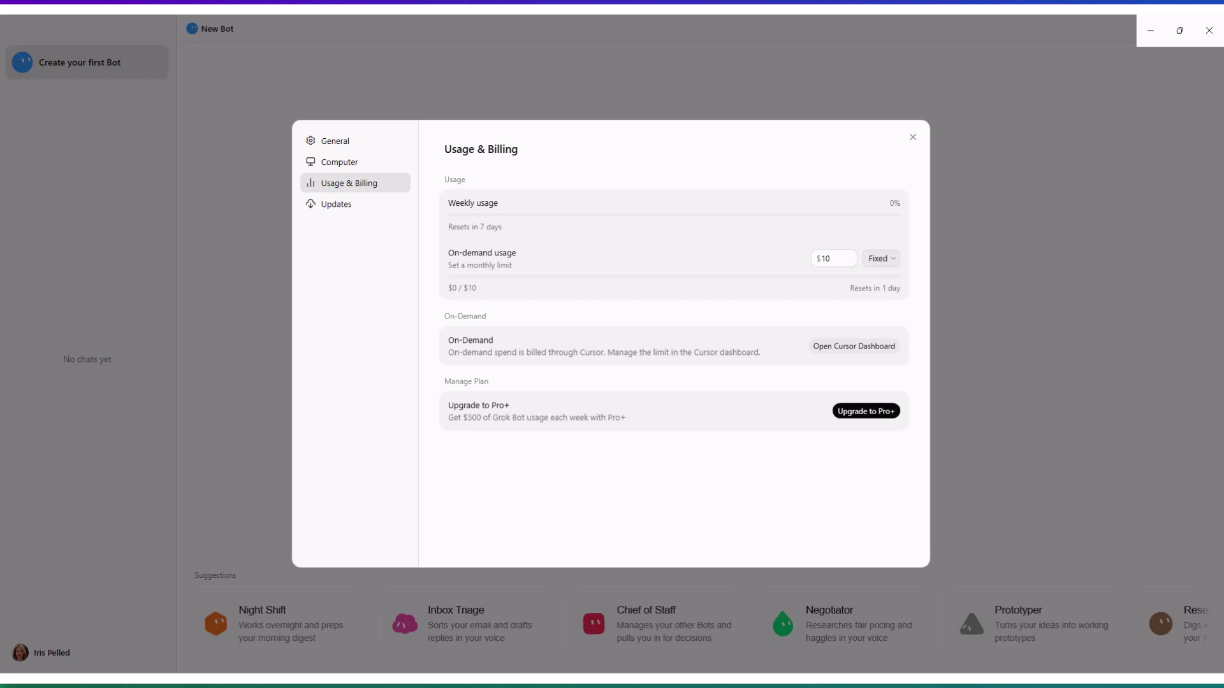Image resolution: width=1224 pixels, height=688 pixels.
Task: Open the Updates settings section
Action: (x=355, y=204)
